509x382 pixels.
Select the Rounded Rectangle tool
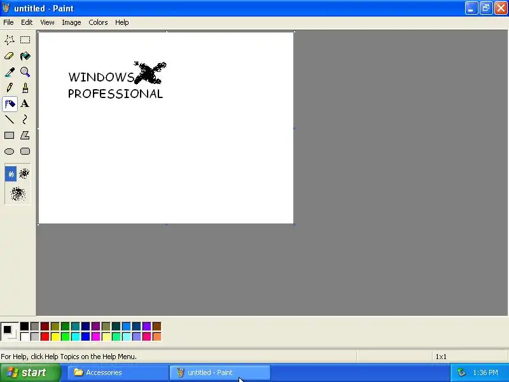click(x=25, y=152)
